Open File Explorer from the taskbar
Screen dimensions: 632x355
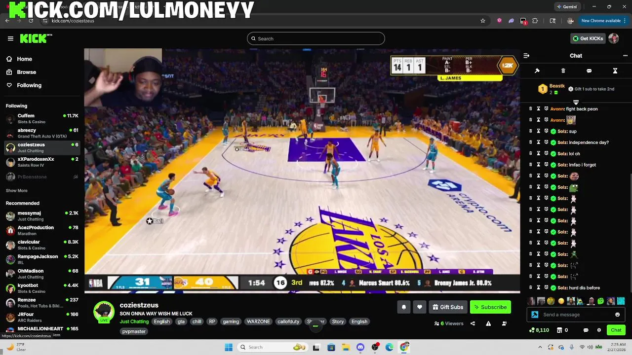click(x=346, y=347)
